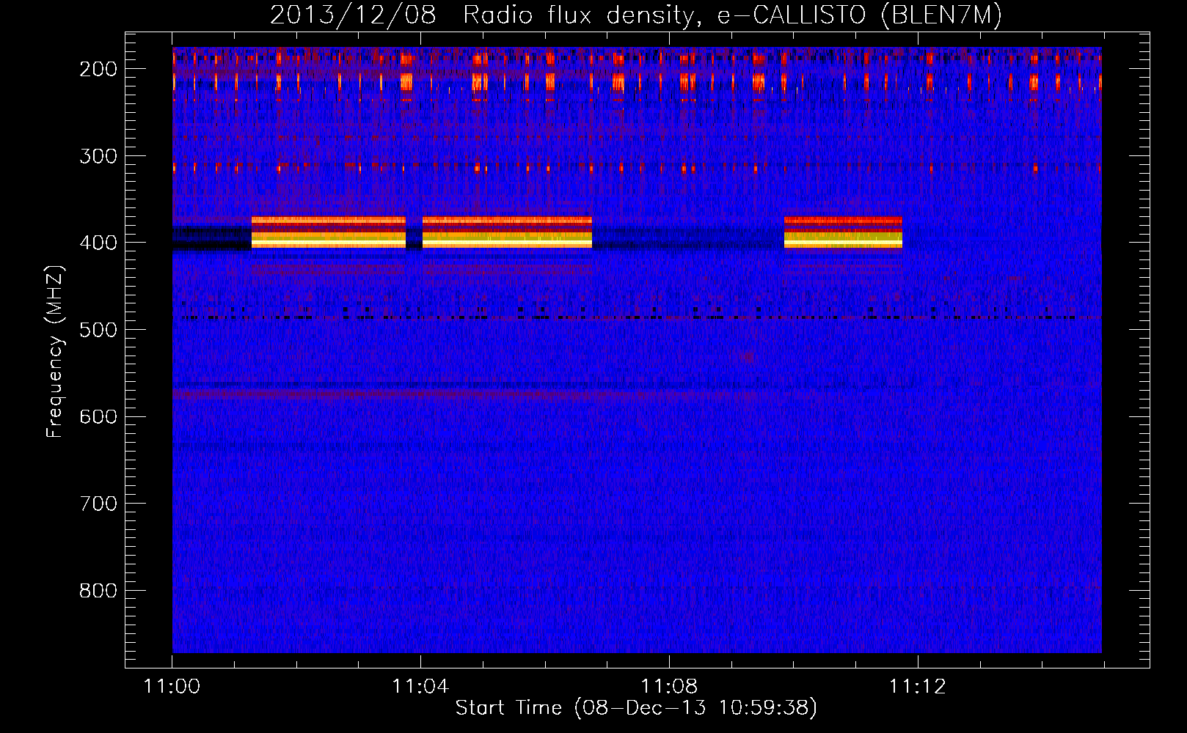
Task: Click the Start Time axis label
Action: click(x=636, y=708)
